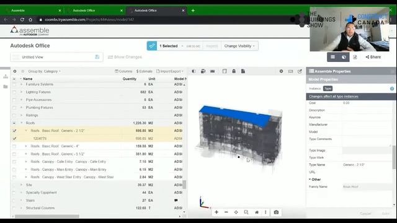
Task: Click the lock icon in viewer toolbar
Action: click(x=234, y=71)
